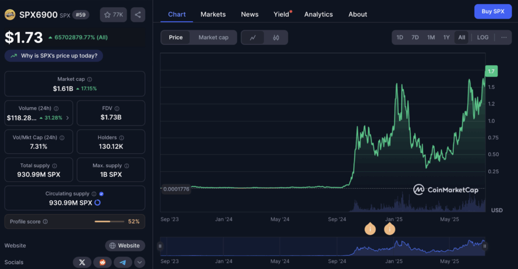This screenshot has height=269, width=518.
Task: Toggle the LOG scale option
Action: coord(483,37)
